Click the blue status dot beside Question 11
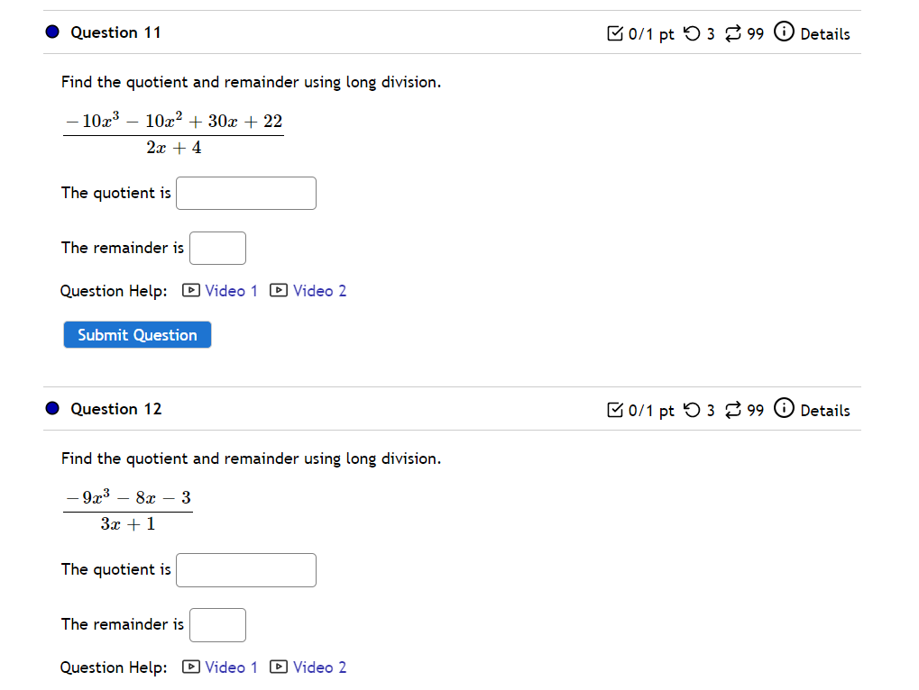The height and width of the screenshot is (690, 919). pyautogui.click(x=52, y=32)
